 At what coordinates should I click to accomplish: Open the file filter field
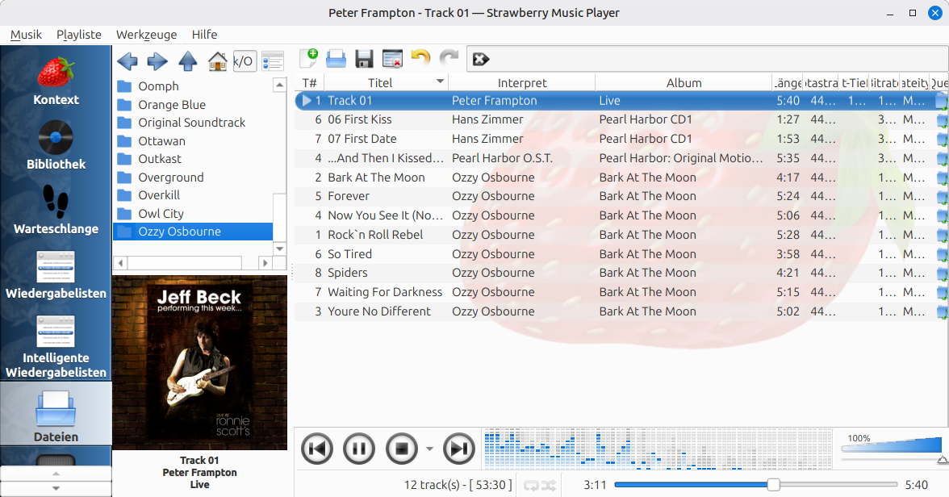tap(245, 61)
